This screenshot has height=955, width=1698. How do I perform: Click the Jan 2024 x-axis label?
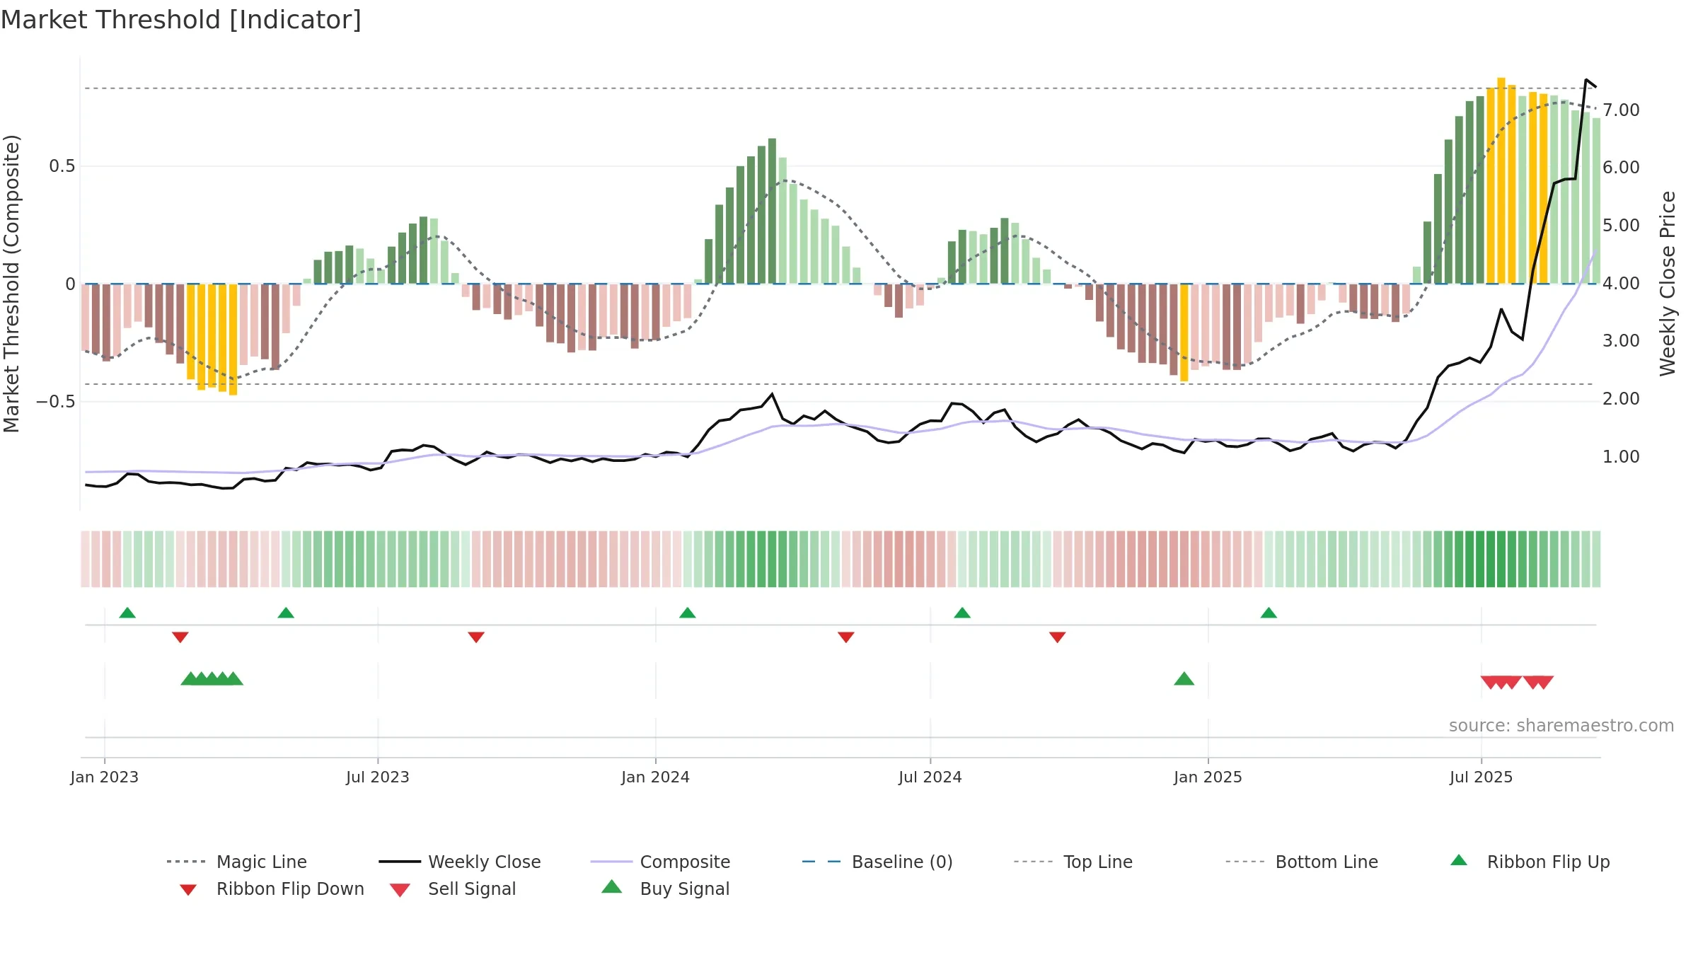click(656, 777)
